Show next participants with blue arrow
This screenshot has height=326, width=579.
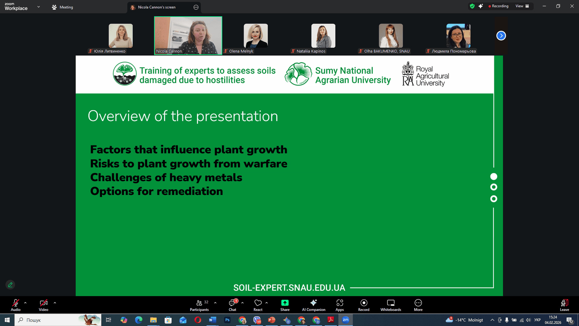coord(501,36)
